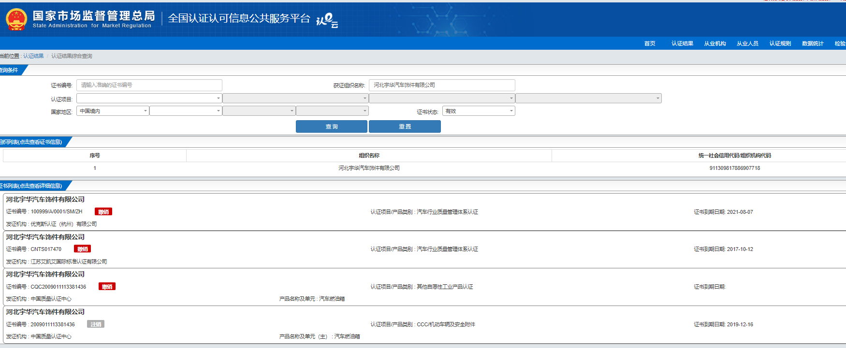846x348 pixels.
Task: Click expiry date 2019-12-16
Action: [740, 324]
